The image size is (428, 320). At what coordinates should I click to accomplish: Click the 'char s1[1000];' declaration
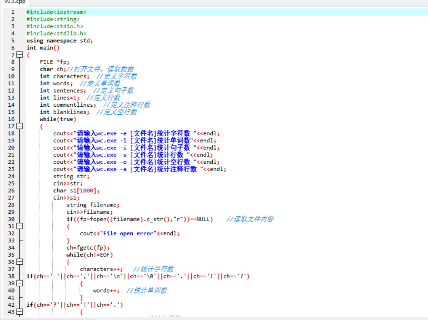[77, 190]
